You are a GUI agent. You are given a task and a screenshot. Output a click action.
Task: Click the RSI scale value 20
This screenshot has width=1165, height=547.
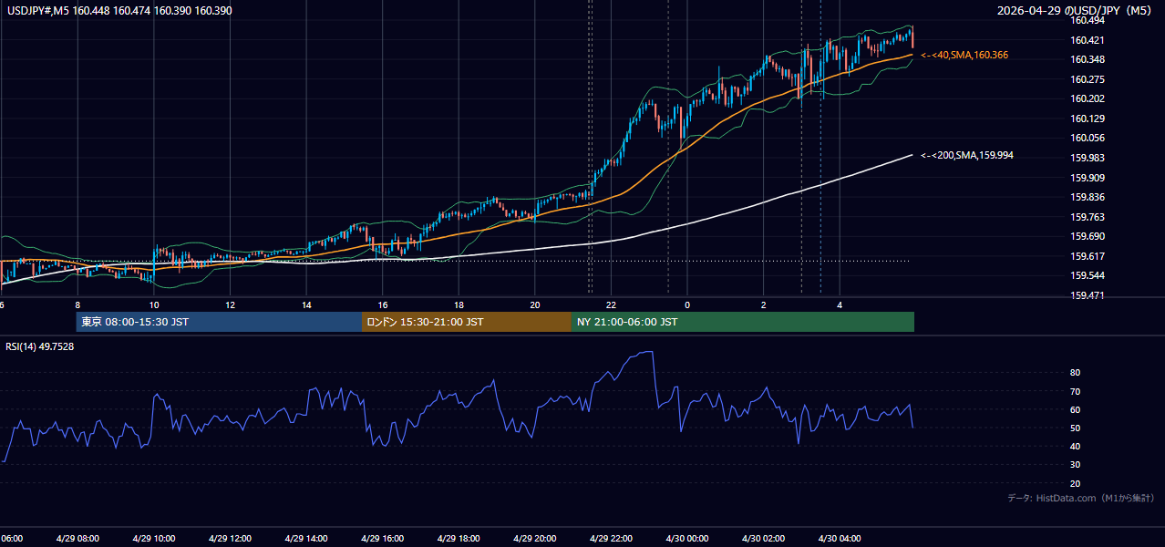(1075, 483)
